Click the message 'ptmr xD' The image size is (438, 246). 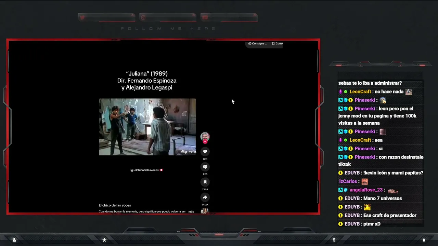pyautogui.click(x=372, y=224)
